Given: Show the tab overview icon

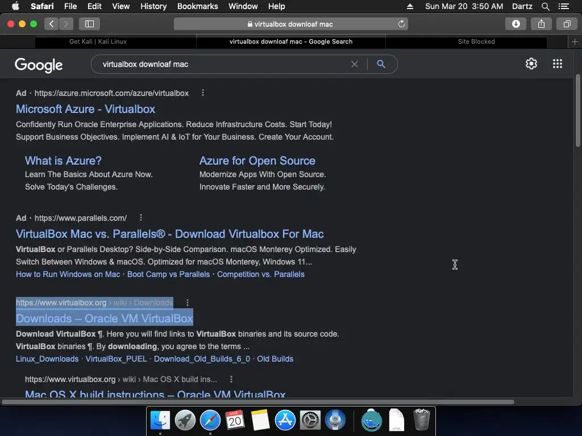Looking at the screenshot, I should point(567,24).
